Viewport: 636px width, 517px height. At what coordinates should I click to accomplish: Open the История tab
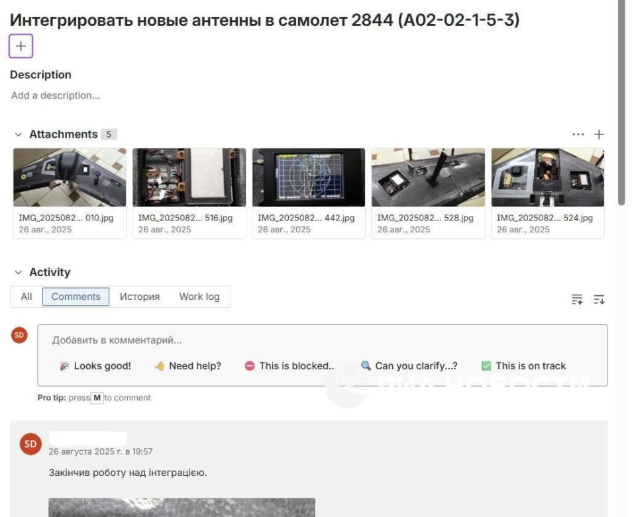[x=140, y=297]
